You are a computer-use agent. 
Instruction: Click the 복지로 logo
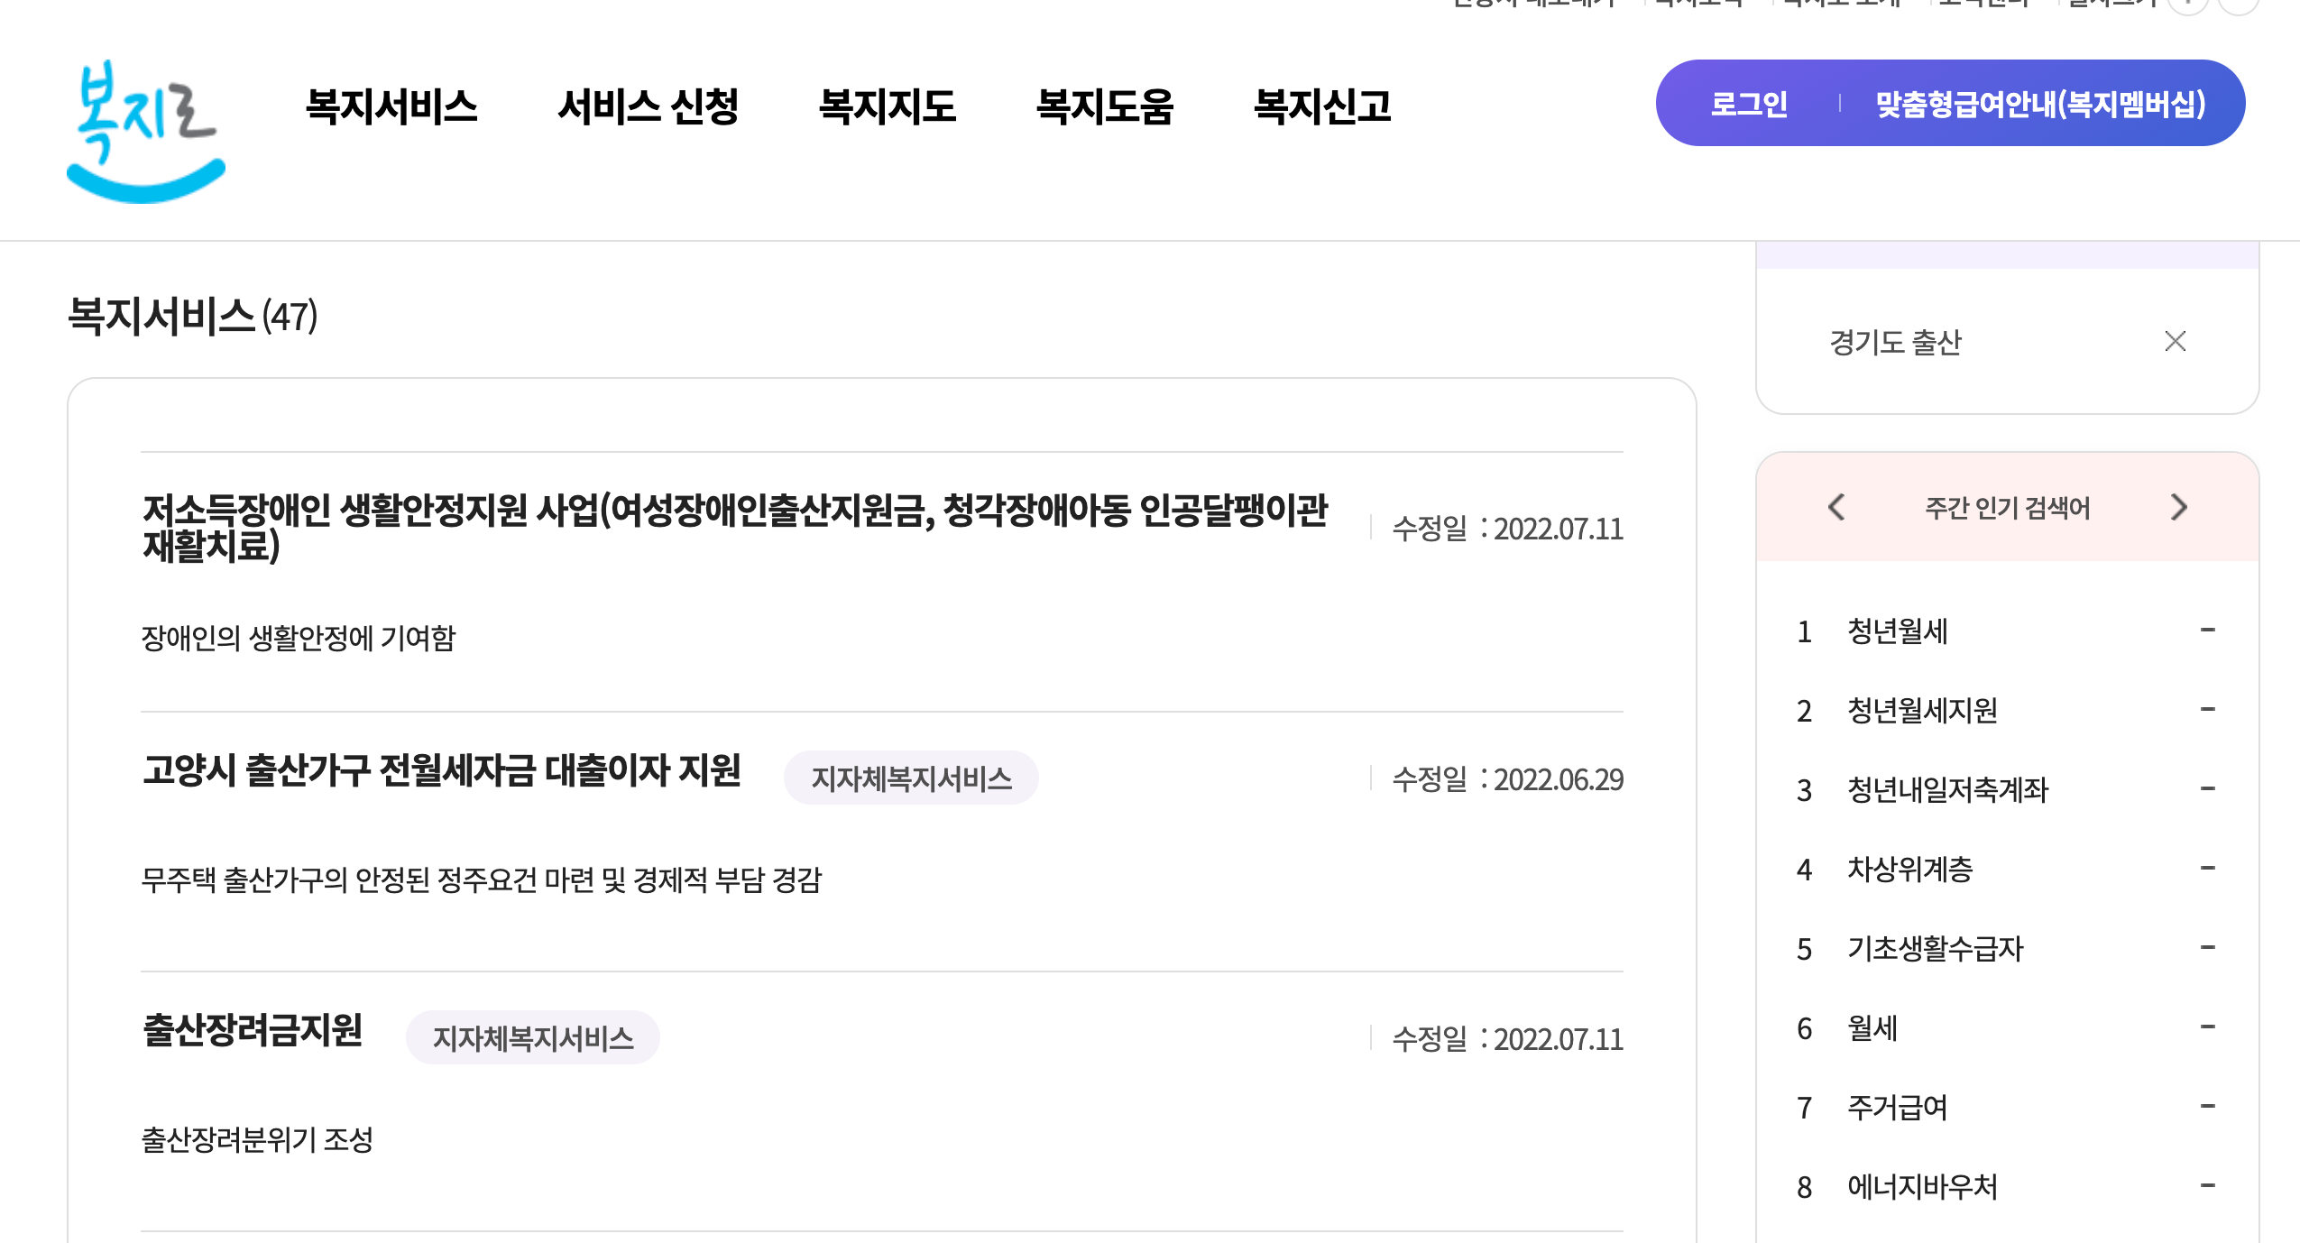[146, 132]
